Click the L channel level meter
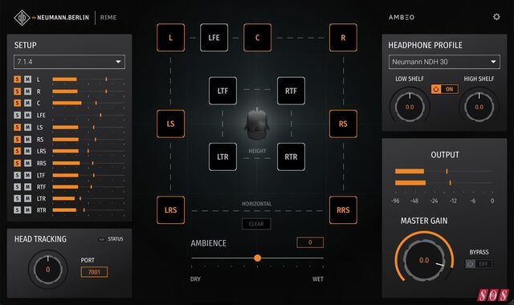The width and height of the screenshot is (514, 305). tap(88, 79)
